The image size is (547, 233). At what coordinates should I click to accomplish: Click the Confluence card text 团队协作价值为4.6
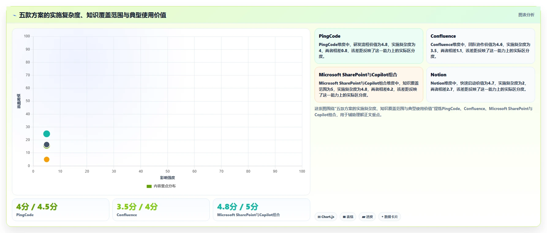(x=485, y=44)
